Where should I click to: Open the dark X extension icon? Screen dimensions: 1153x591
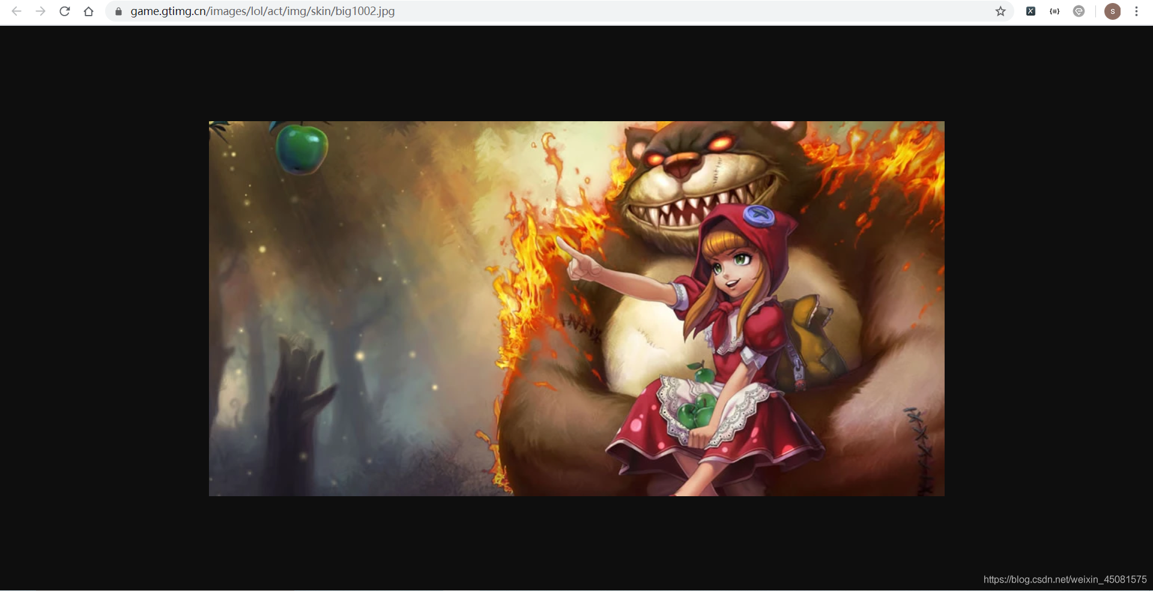click(x=1030, y=11)
